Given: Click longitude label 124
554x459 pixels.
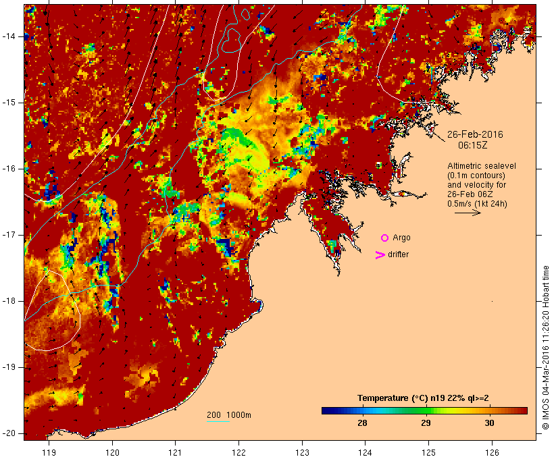Looking at the screenshot, I should (x=365, y=452).
